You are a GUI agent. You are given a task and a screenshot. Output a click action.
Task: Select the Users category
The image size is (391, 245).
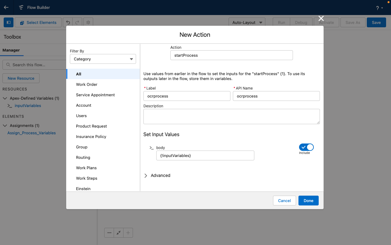click(x=103, y=116)
